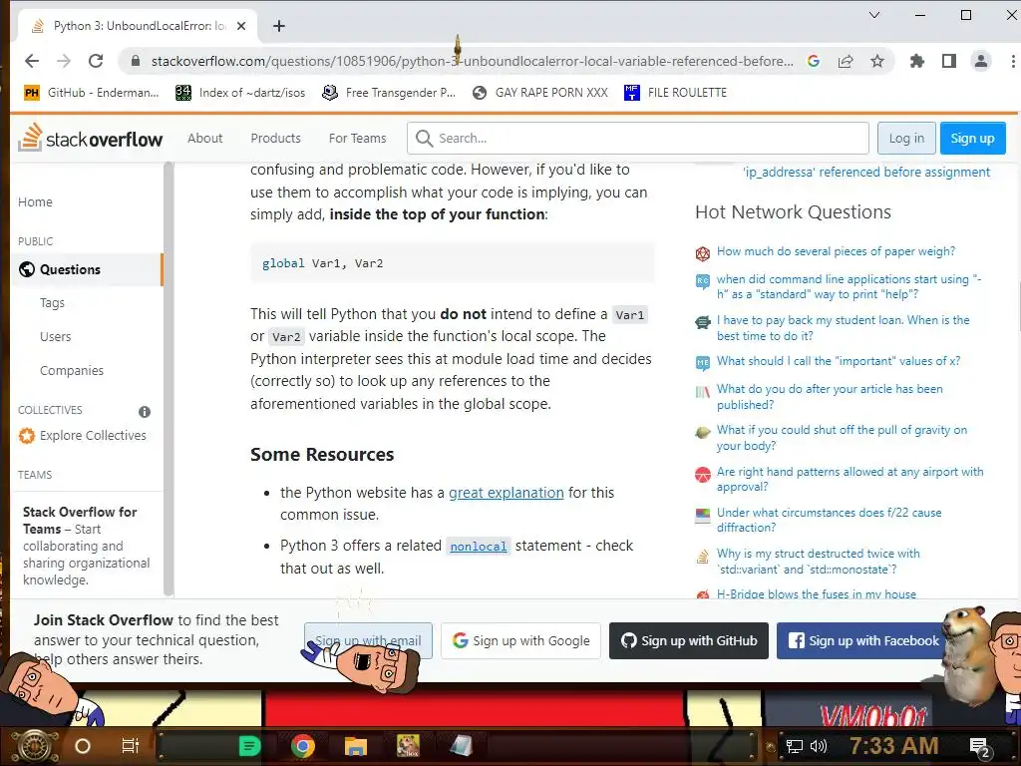Open the Index of ~dartz/isos bookmark

tap(240, 93)
